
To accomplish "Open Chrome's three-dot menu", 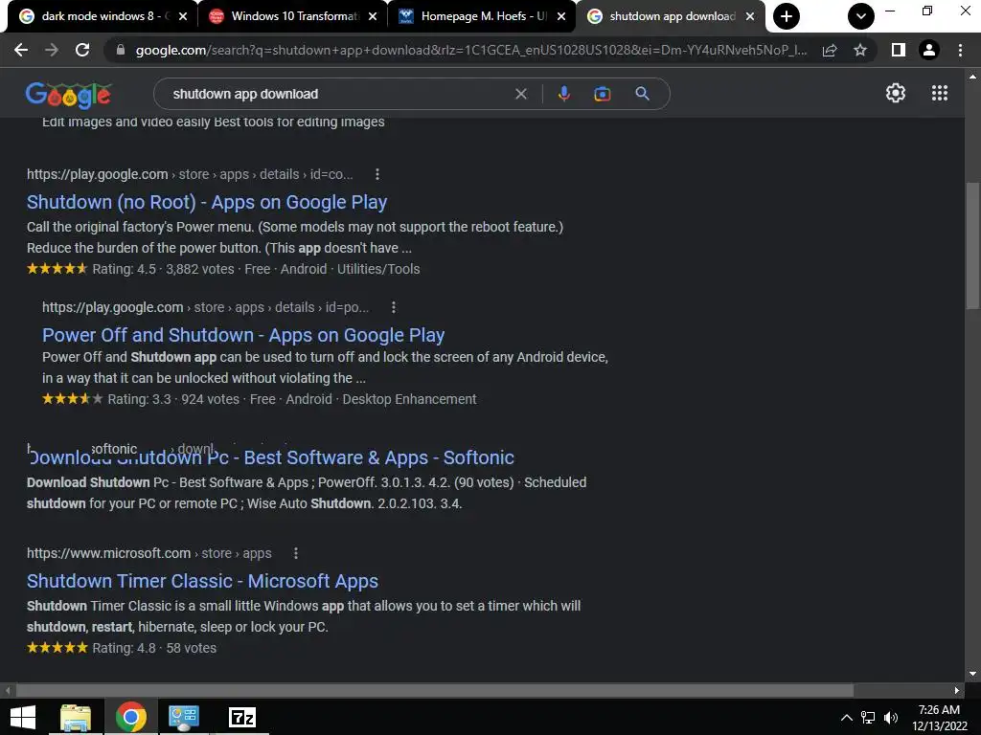I will tap(960, 50).
